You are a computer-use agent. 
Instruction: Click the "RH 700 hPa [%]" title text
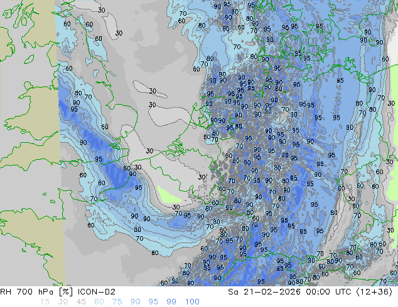click(x=37, y=292)
